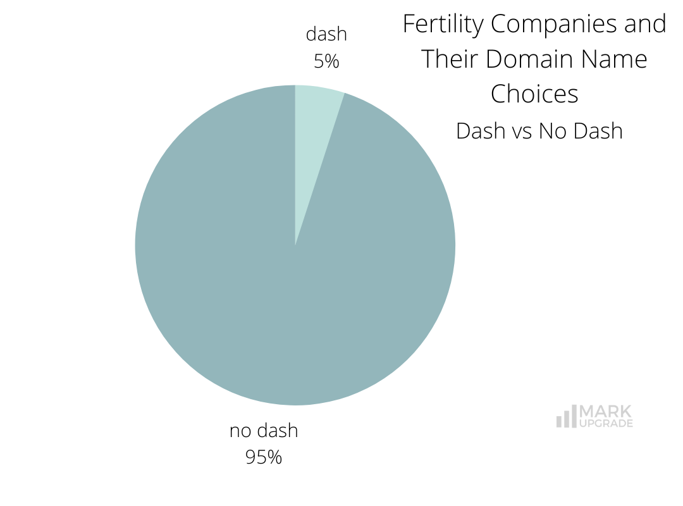Click the word "Their" in the title
683x506 pixels.
pyautogui.click(x=450, y=59)
